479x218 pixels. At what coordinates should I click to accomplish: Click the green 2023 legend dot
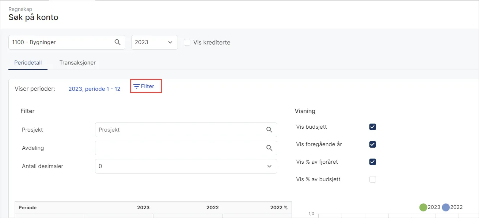(x=423, y=207)
